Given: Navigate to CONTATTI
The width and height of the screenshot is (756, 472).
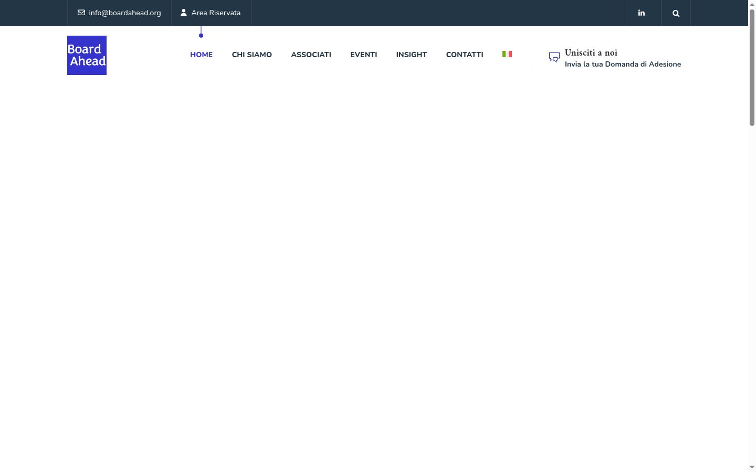Looking at the screenshot, I should (x=465, y=55).
